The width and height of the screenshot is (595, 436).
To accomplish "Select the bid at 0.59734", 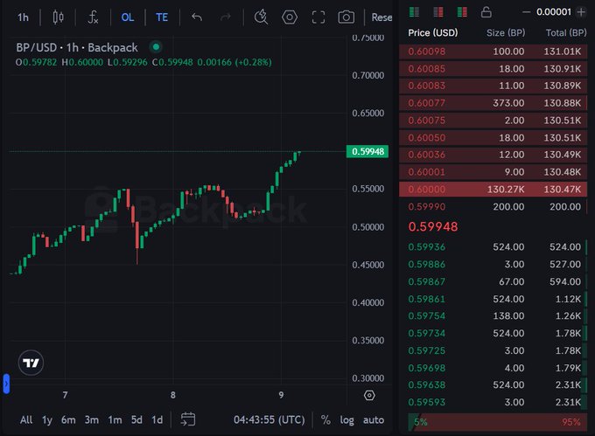I will point(493,334).
